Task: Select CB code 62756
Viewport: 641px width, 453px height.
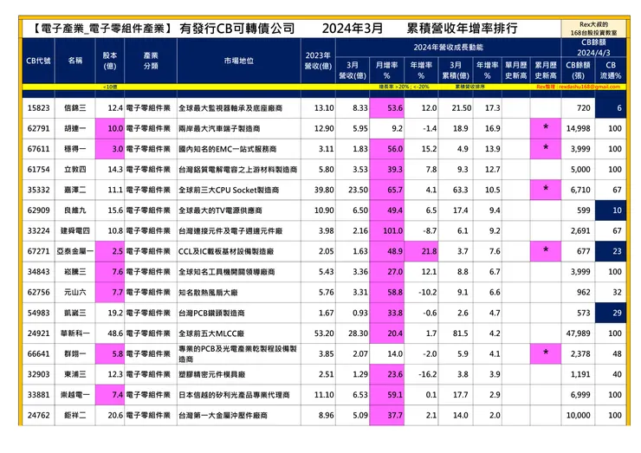Action: (x=38, y=292)
